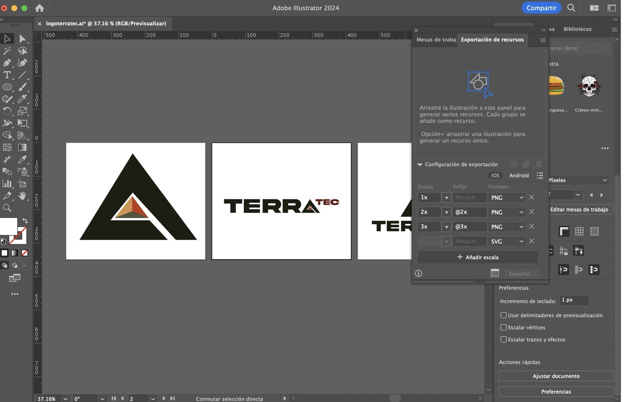Open the Píxeles units dropdown
The height and width of the screenshot is (402, 628).
(578, 180)
